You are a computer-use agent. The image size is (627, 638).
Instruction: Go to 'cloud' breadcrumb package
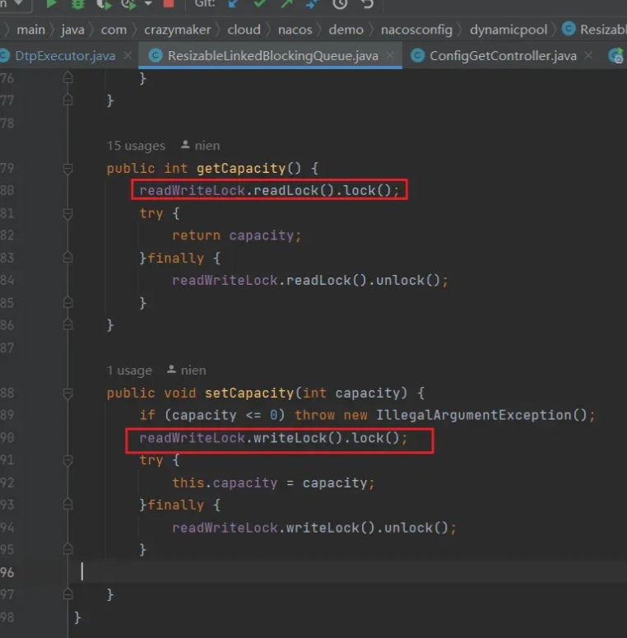click(244, 30)
